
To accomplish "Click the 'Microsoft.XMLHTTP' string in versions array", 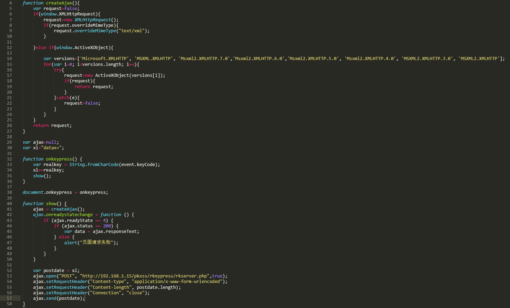I will coord(104,59).
